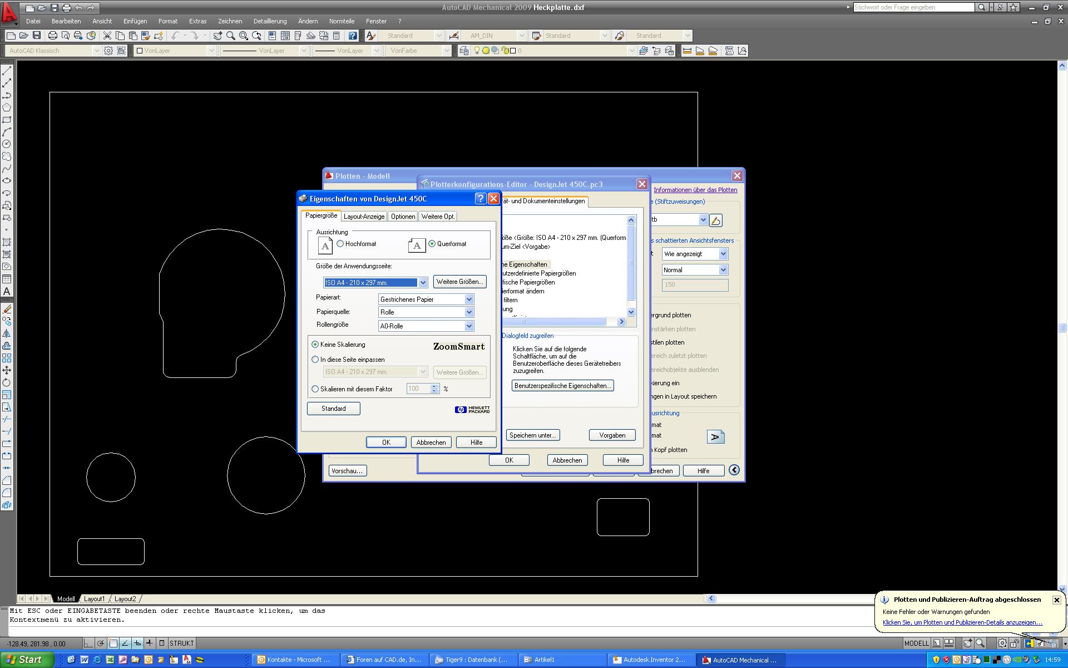1068x668 pixels.
Task: Select the Rotate modify tool
Action: point(7,382)
